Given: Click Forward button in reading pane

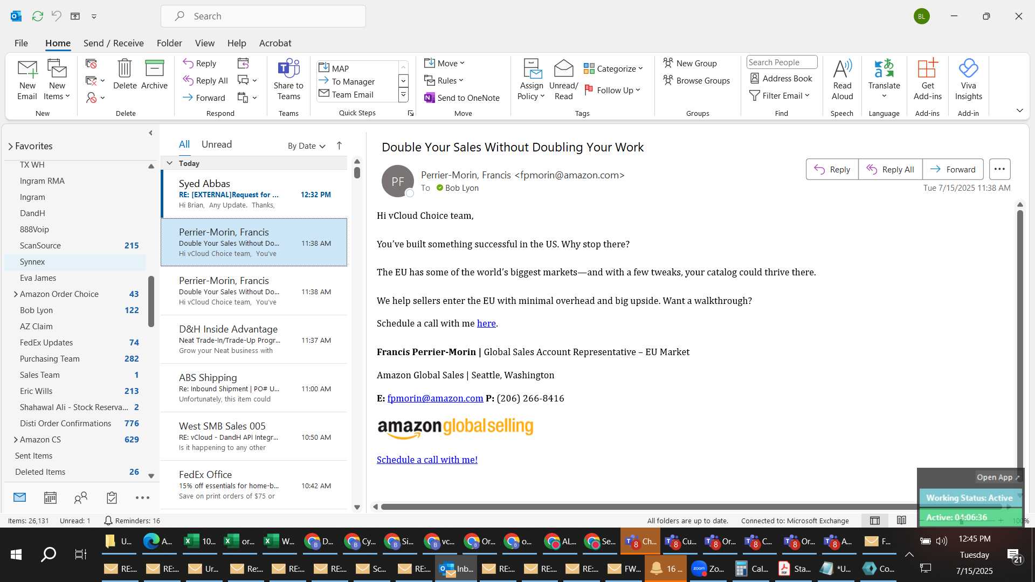Looking at the screenshot, I should click(953, 169).
